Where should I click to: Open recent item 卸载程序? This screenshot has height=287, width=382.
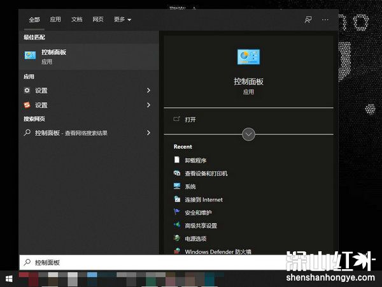point(195,160)
